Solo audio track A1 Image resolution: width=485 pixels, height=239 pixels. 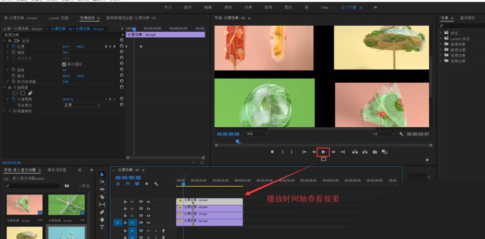[x=156, y=231]
